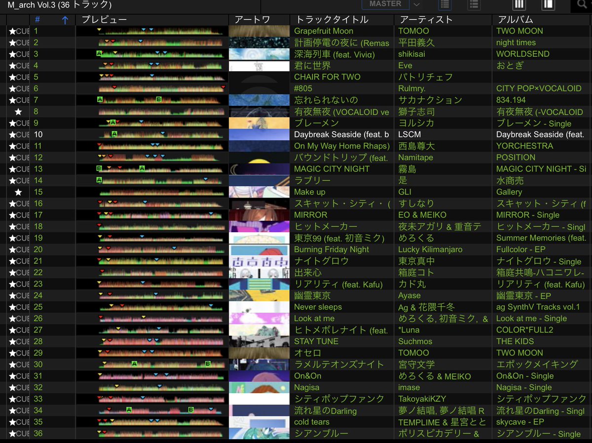Select track title CHAIR FOR TWO
The width and height of the screenshot is (592, 443).
tap(327, 77)
